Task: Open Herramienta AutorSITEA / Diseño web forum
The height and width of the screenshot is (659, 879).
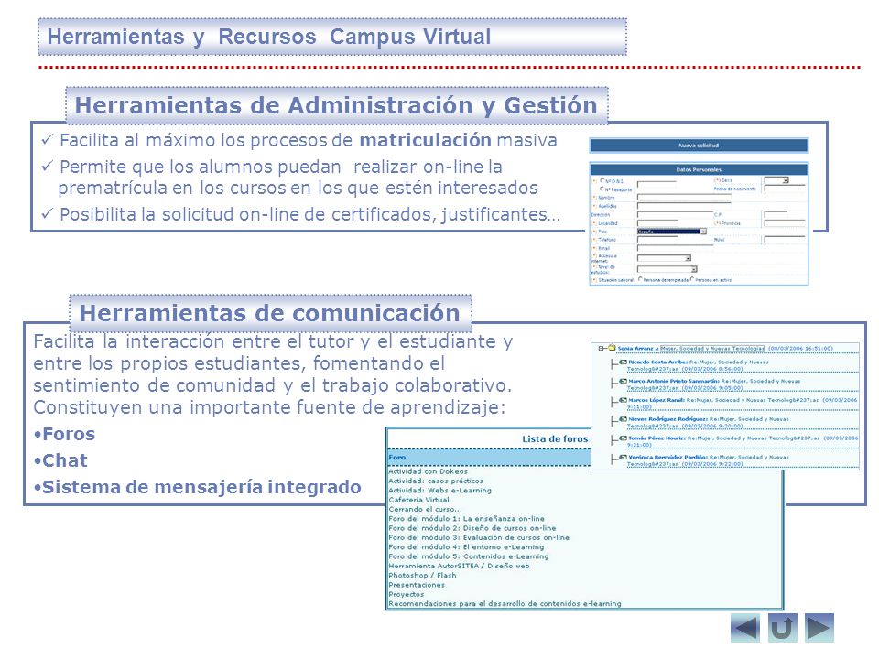Action: [459, 567]
